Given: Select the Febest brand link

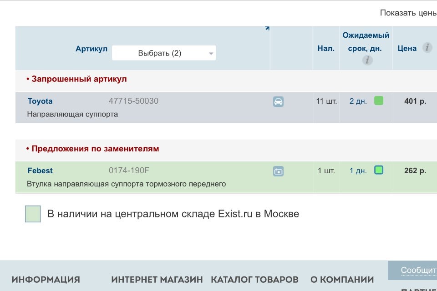Looking at the screenshot, I should point(40,171).
